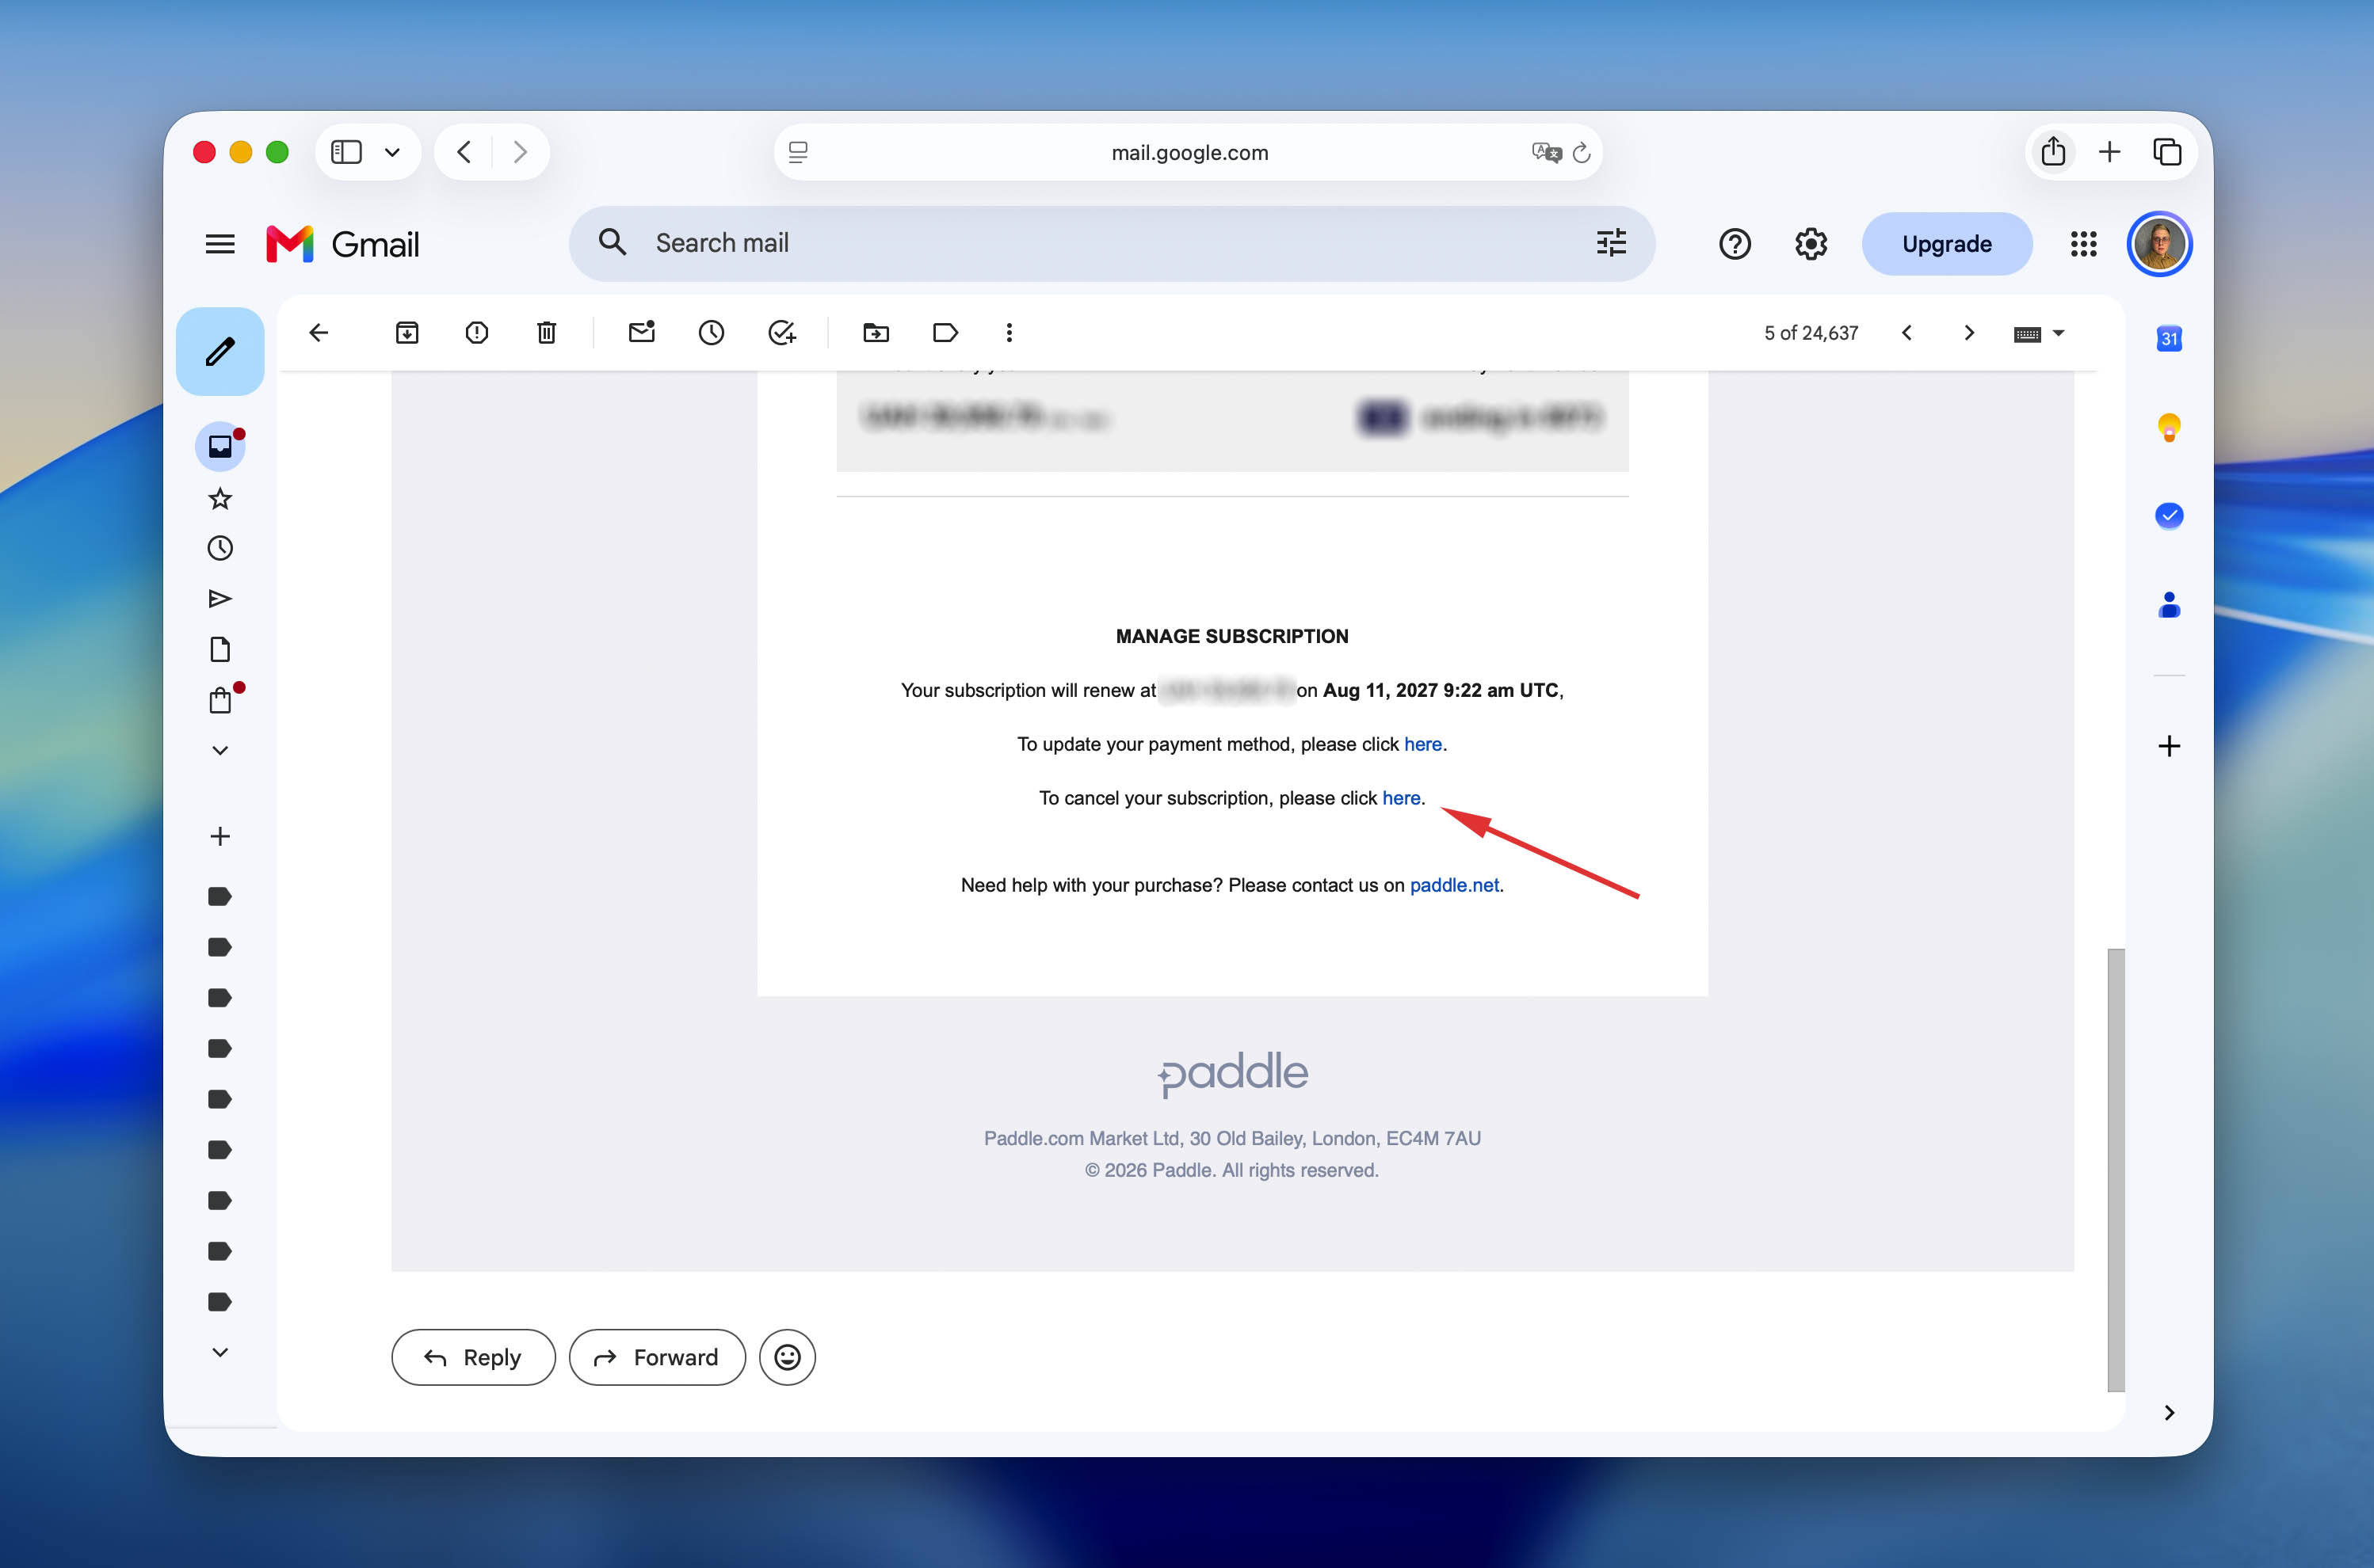Screen dimensions: 2374x1568
Task: Show the newer email chevron
Action: coord(1906,333)
